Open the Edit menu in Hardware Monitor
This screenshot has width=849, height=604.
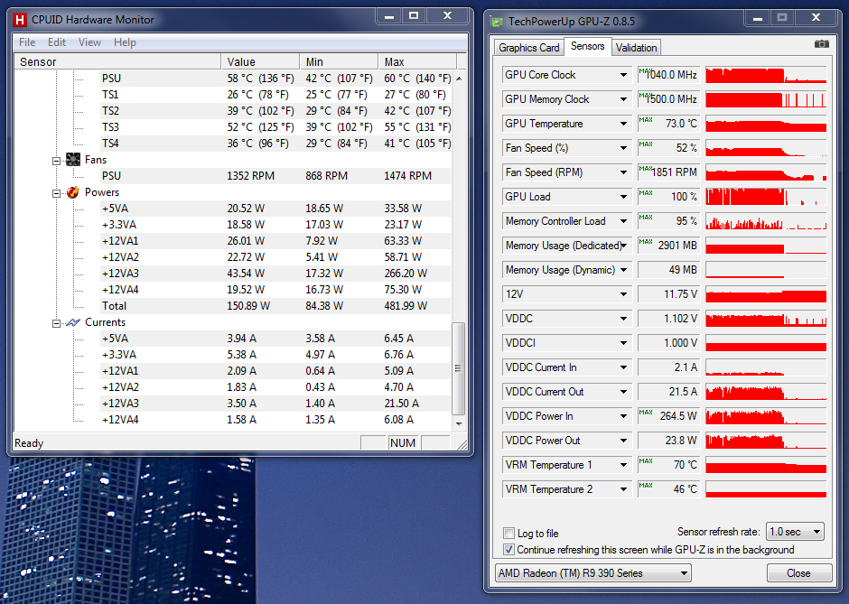point(56,42)
